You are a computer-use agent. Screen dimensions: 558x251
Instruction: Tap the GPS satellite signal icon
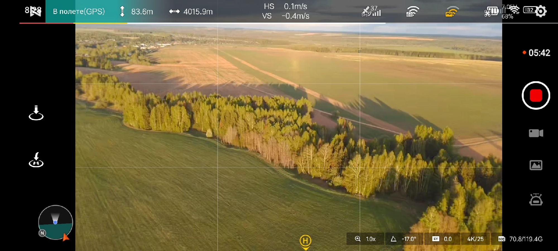coord(371,11)
